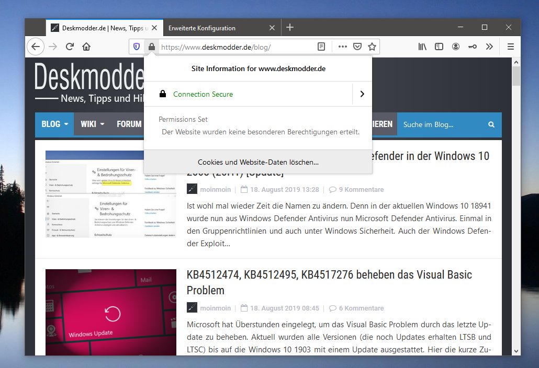Click the Deskmodder site logo
Image resolution: width=539 pixels, height=368 pixels.
(x=89, y=83)
